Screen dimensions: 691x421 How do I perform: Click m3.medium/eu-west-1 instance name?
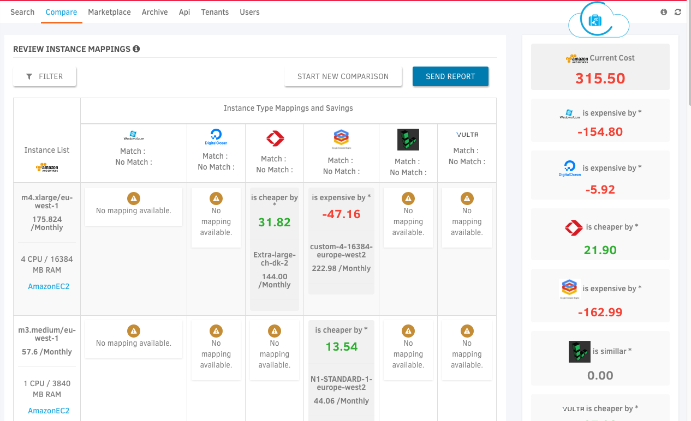click(x=47, y=334)
